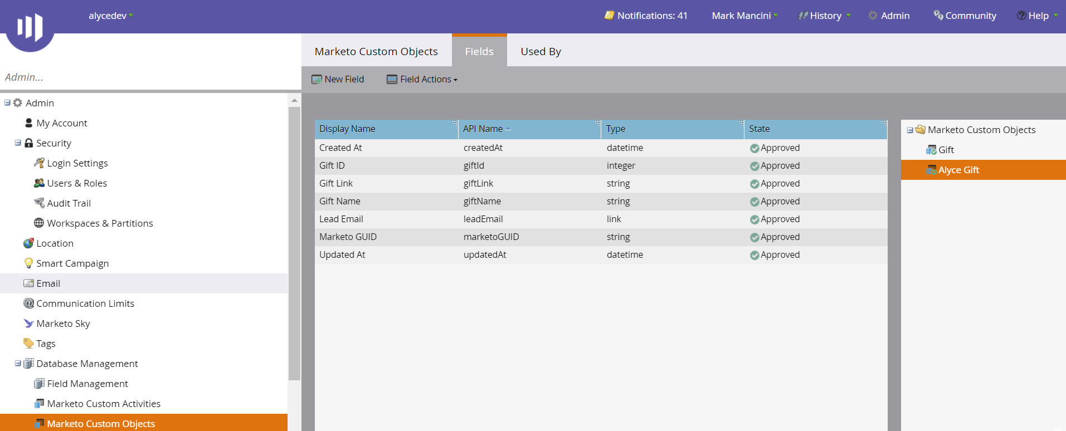The height and width of the screenshot is (431, 1066).
Task: Open Notifications: 41 link
Action: [646, 16]
